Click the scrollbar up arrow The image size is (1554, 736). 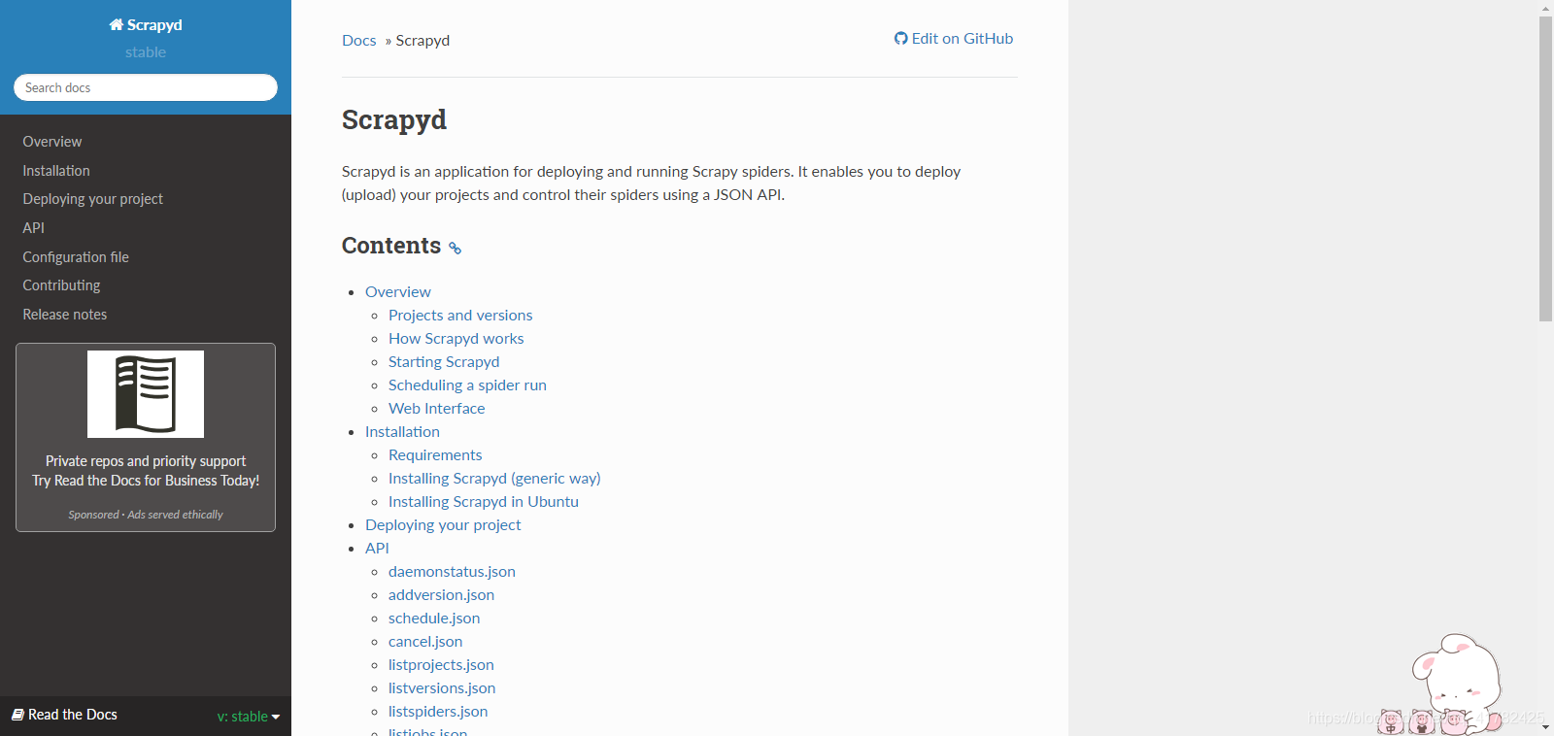tap(1546, 8)
